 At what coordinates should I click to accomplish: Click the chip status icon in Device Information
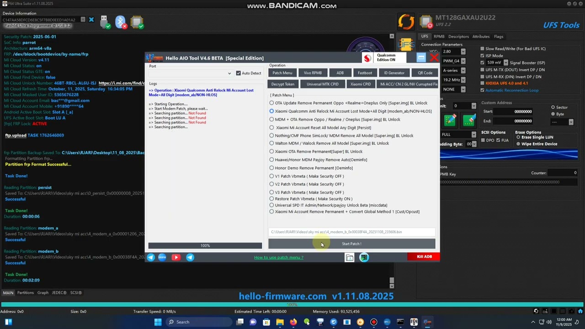137,22
